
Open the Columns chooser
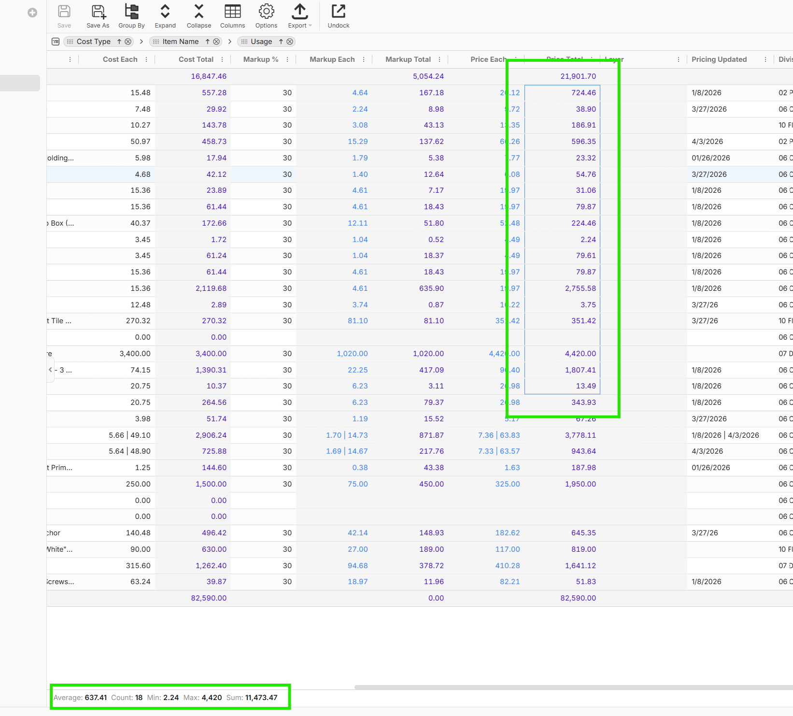click(x=232, y=16)
